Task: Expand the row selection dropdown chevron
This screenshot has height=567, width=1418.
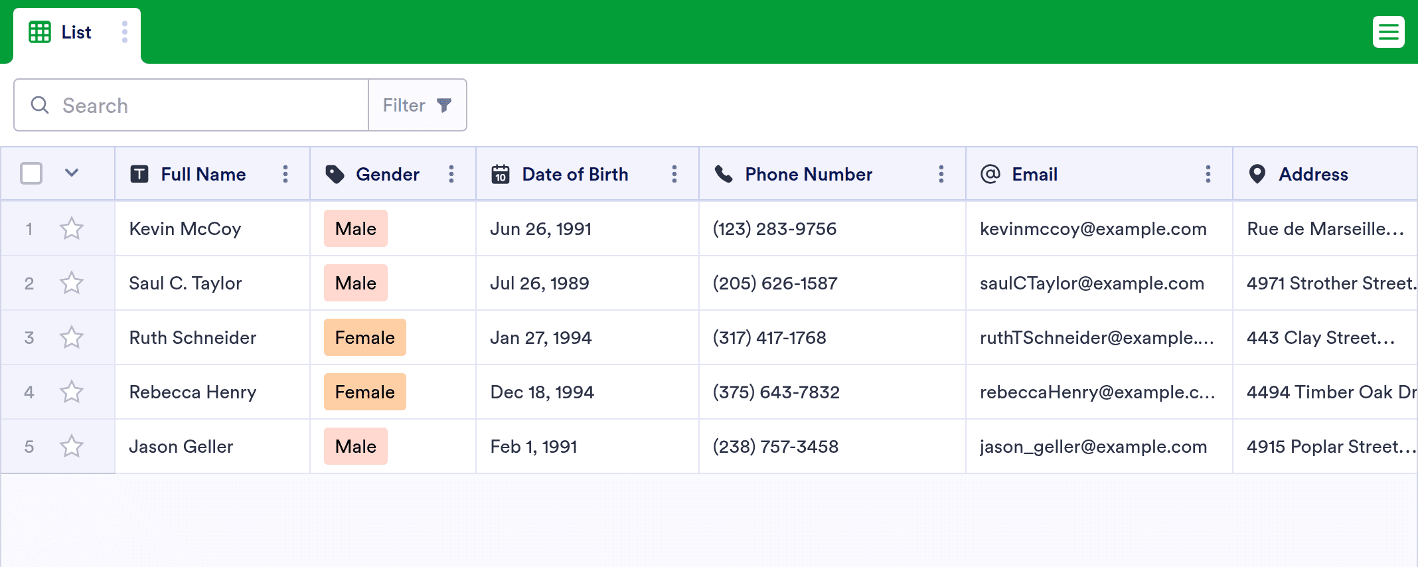Action: click(x=72, y=173)
